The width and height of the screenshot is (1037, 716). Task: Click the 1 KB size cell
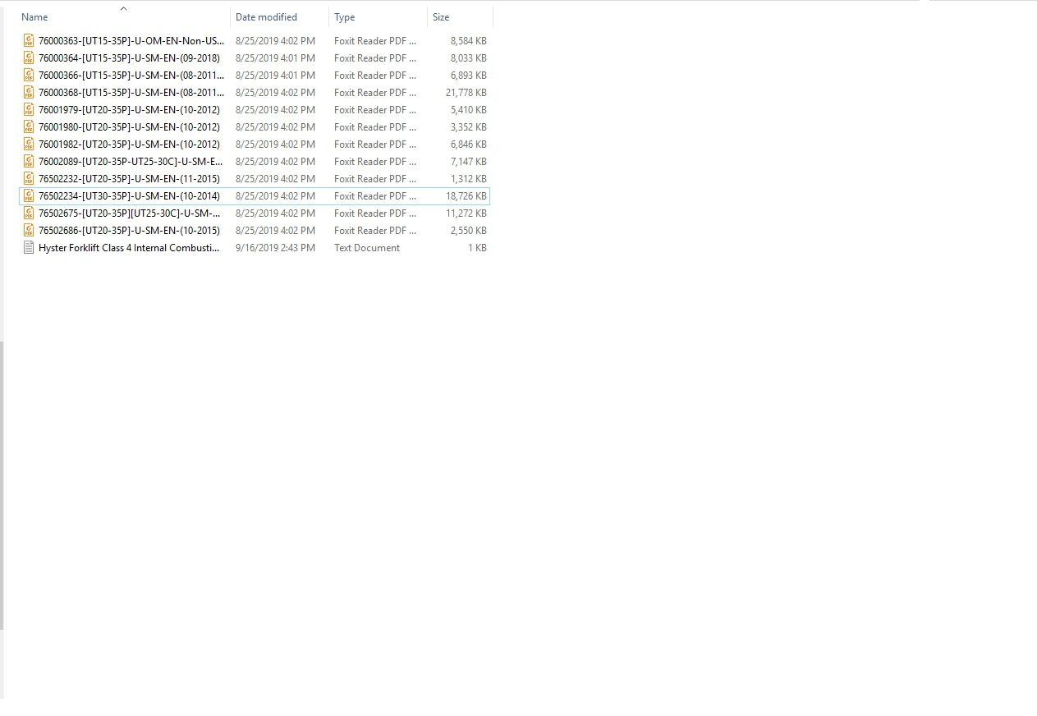coord(477,247)
